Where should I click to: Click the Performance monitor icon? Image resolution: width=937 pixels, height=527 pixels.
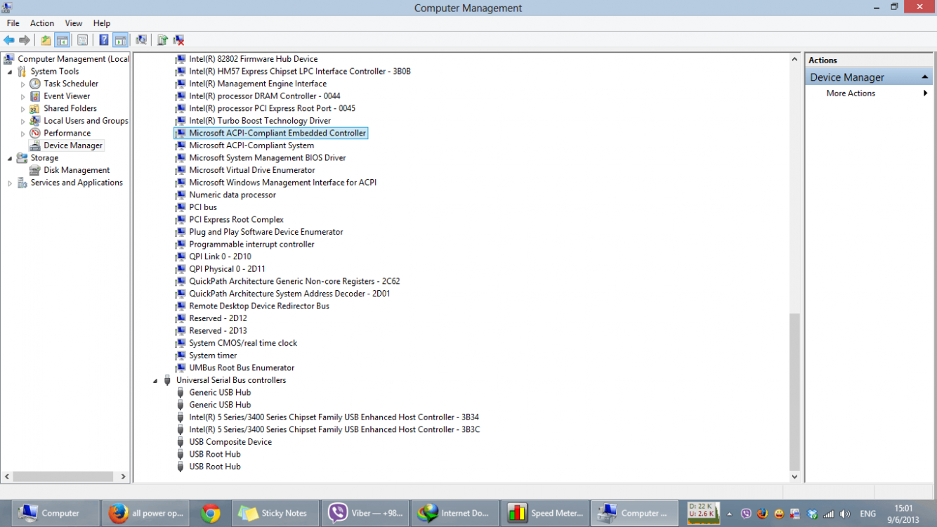pyautogui.click(x=34, y=133)
